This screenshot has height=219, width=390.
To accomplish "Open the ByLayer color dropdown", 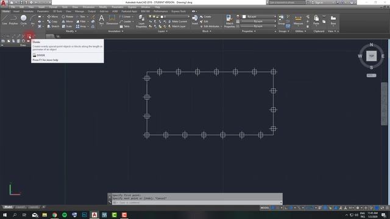I will pyautogui.click(x=259, y=16).
